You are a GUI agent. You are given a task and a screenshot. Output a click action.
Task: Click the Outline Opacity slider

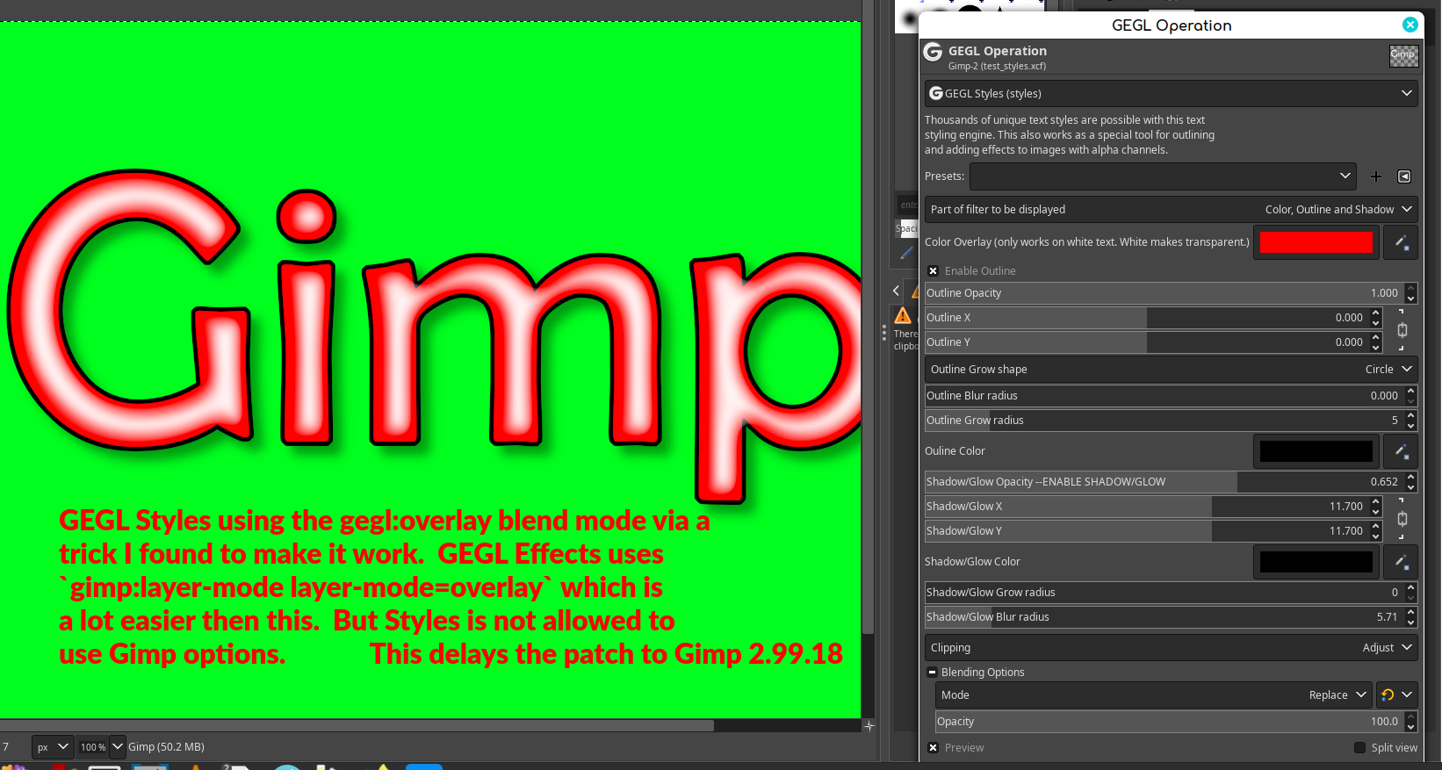1164,293
